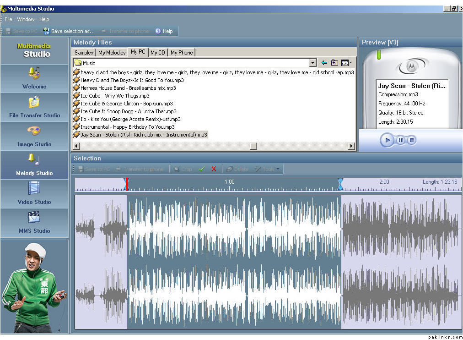Click Save selection as button

point(69,31)
